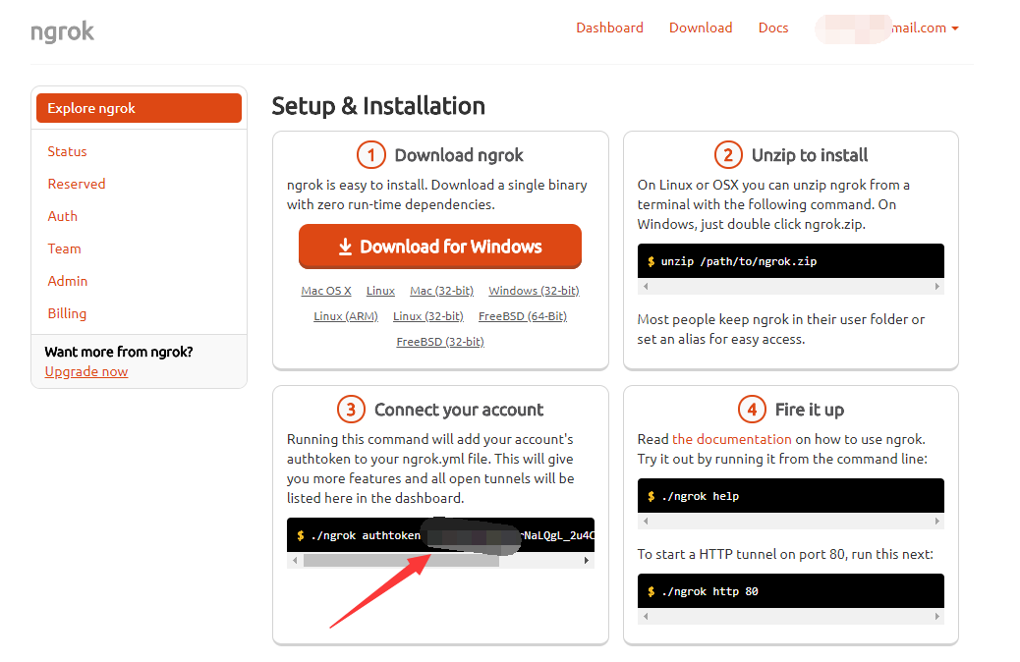
Task: Open the Status sidebar page
Action: tap(67, 151)
